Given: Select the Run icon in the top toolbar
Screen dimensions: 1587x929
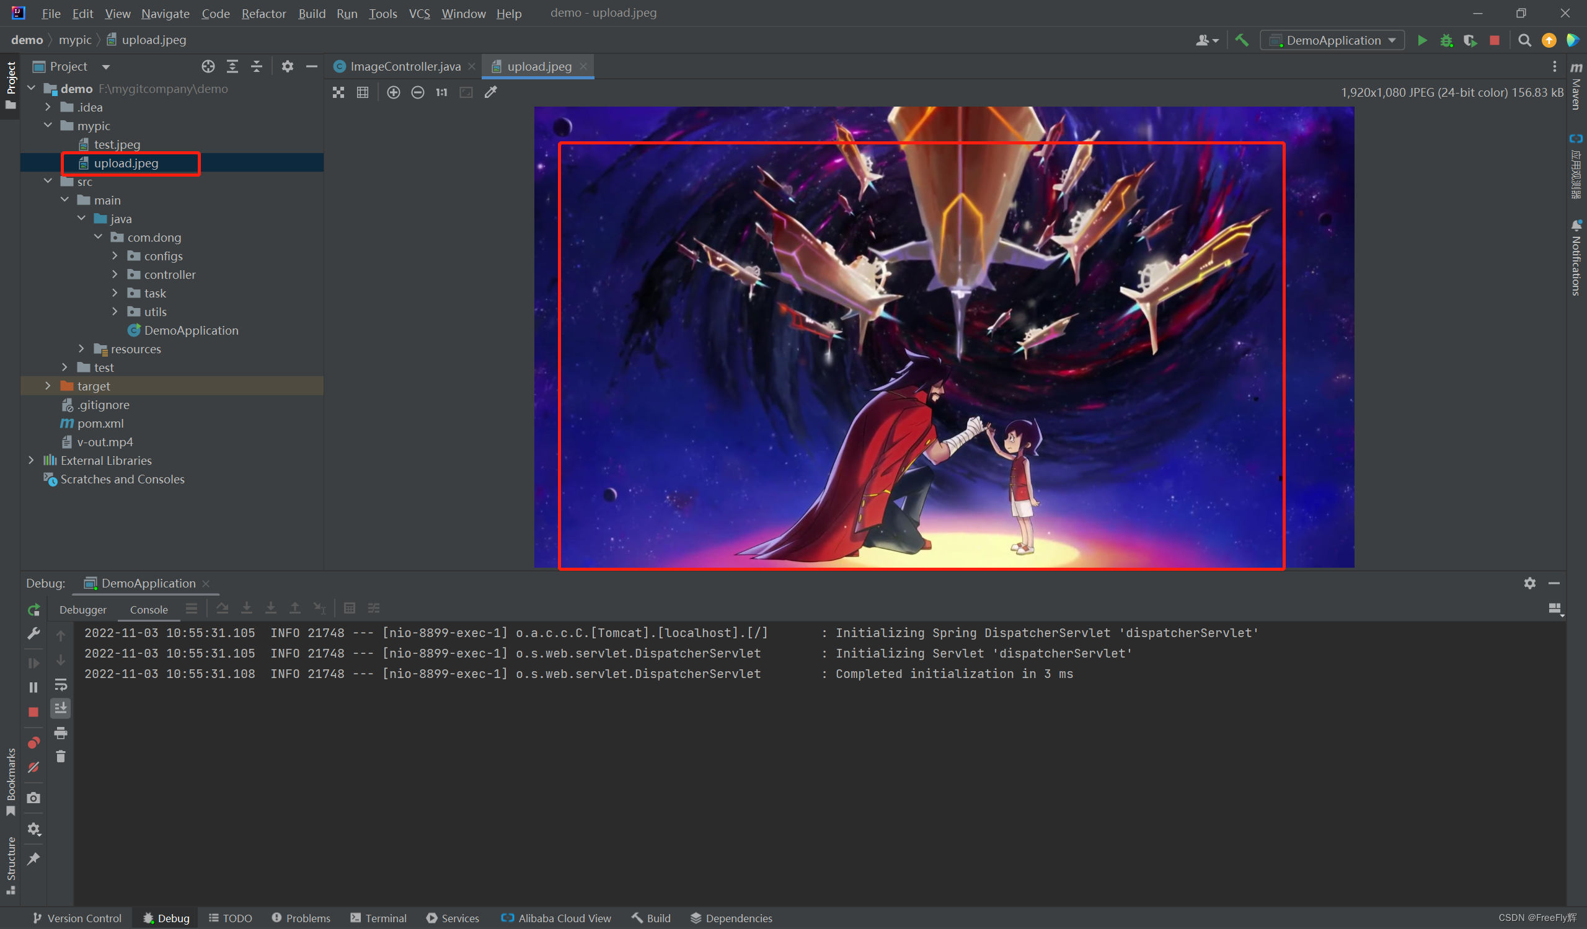Looking at the screenshot, I should 1422,40.
